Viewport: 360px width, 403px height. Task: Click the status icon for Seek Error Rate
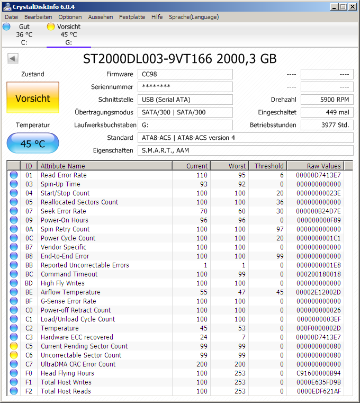coord(14,211)
